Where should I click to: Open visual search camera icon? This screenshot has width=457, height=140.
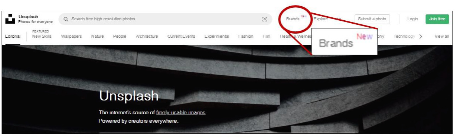point(265,19)
